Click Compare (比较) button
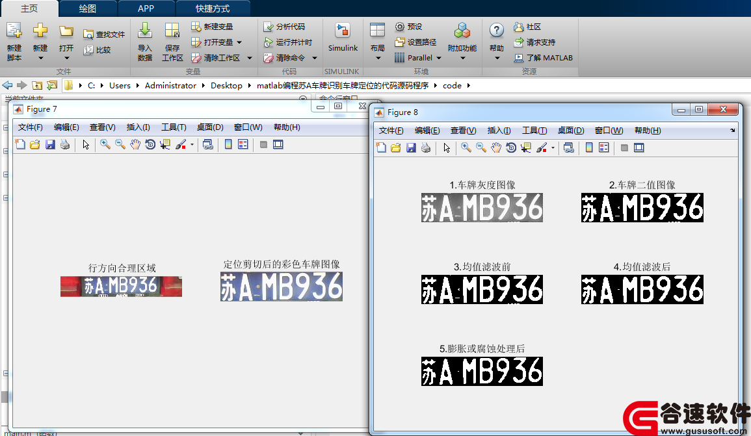Screen dimensions: 751x436 click(97, 50)
